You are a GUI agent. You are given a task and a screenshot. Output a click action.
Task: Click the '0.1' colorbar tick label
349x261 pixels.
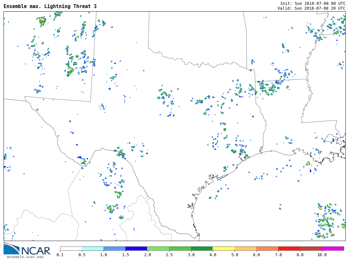coord(60,255)
